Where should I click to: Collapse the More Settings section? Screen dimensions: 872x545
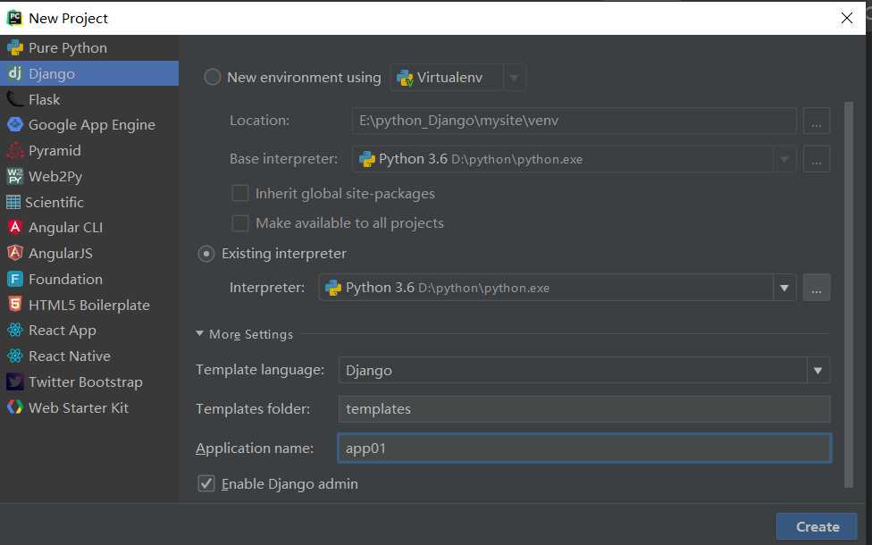tap(199, 333)
